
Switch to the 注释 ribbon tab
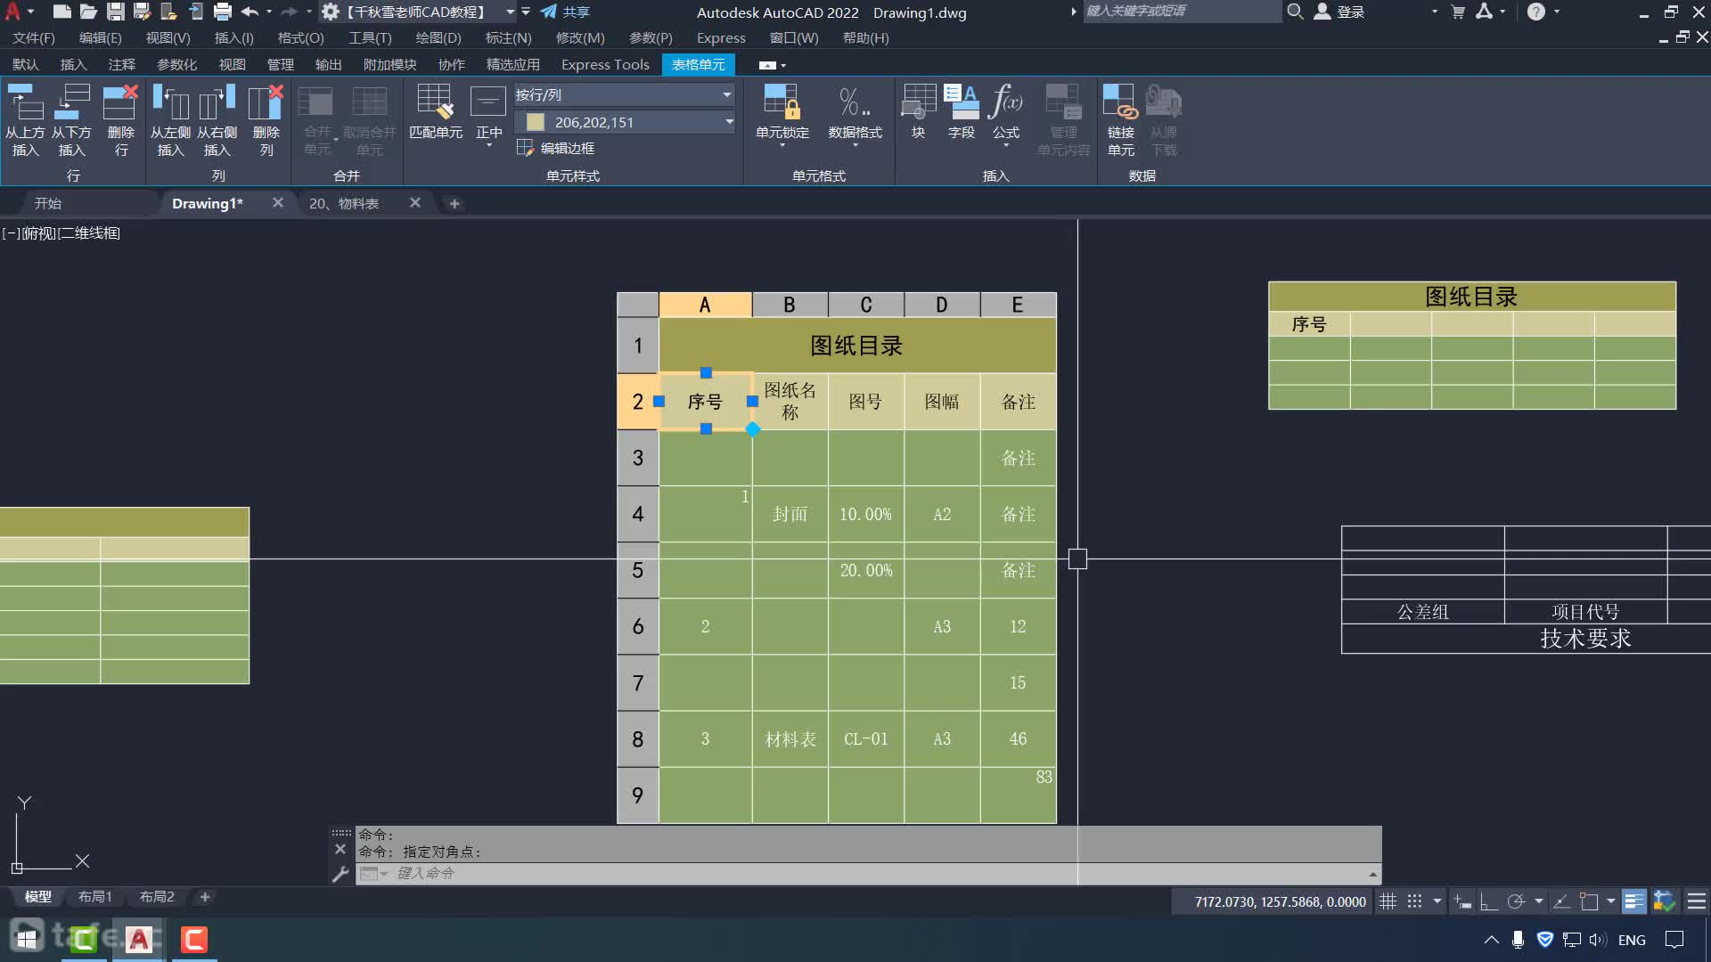[x=121, y=64]
